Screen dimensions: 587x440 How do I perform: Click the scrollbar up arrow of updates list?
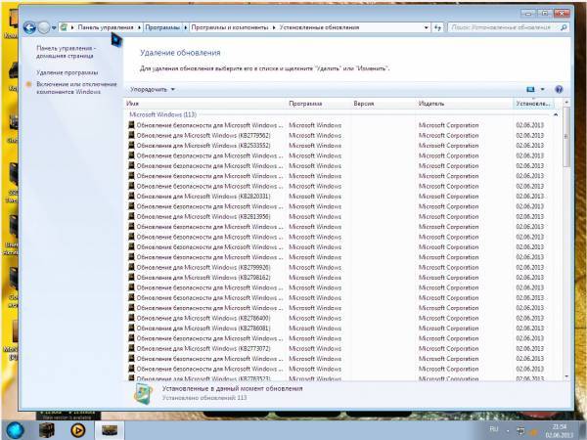point(566,102)
